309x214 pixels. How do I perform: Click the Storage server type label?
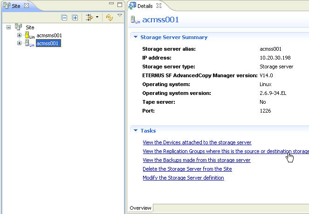[x=169, y=67]
